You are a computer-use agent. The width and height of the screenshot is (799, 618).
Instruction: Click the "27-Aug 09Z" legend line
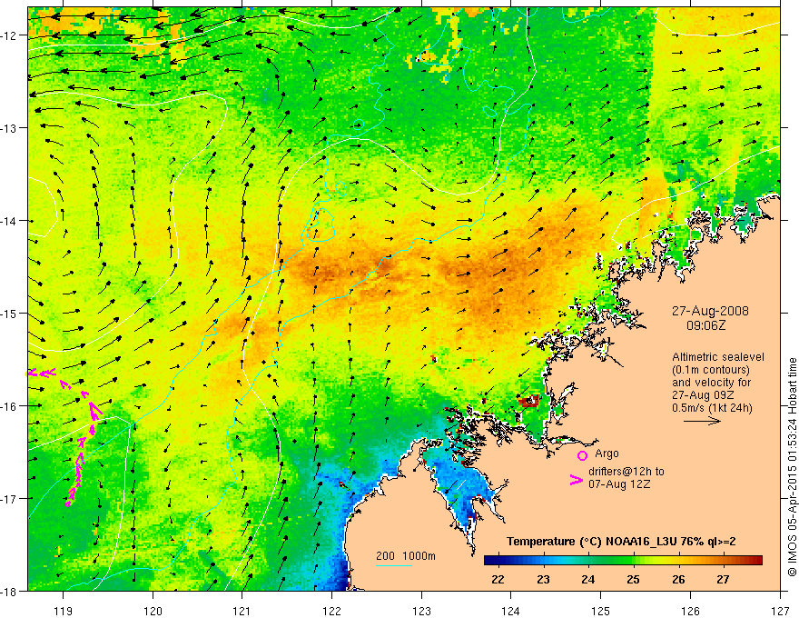pyautogui.click(x=702, y=395)
